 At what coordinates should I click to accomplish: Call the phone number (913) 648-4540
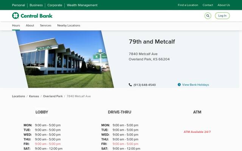[x=144, y=85]
